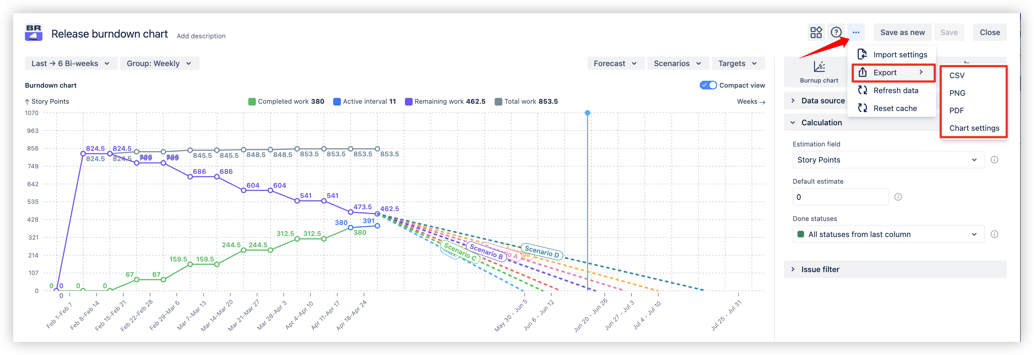The width and height of the screenshot is (1034, 355).
Task: Choose CSV from the Export submenu
Action: 958,75
